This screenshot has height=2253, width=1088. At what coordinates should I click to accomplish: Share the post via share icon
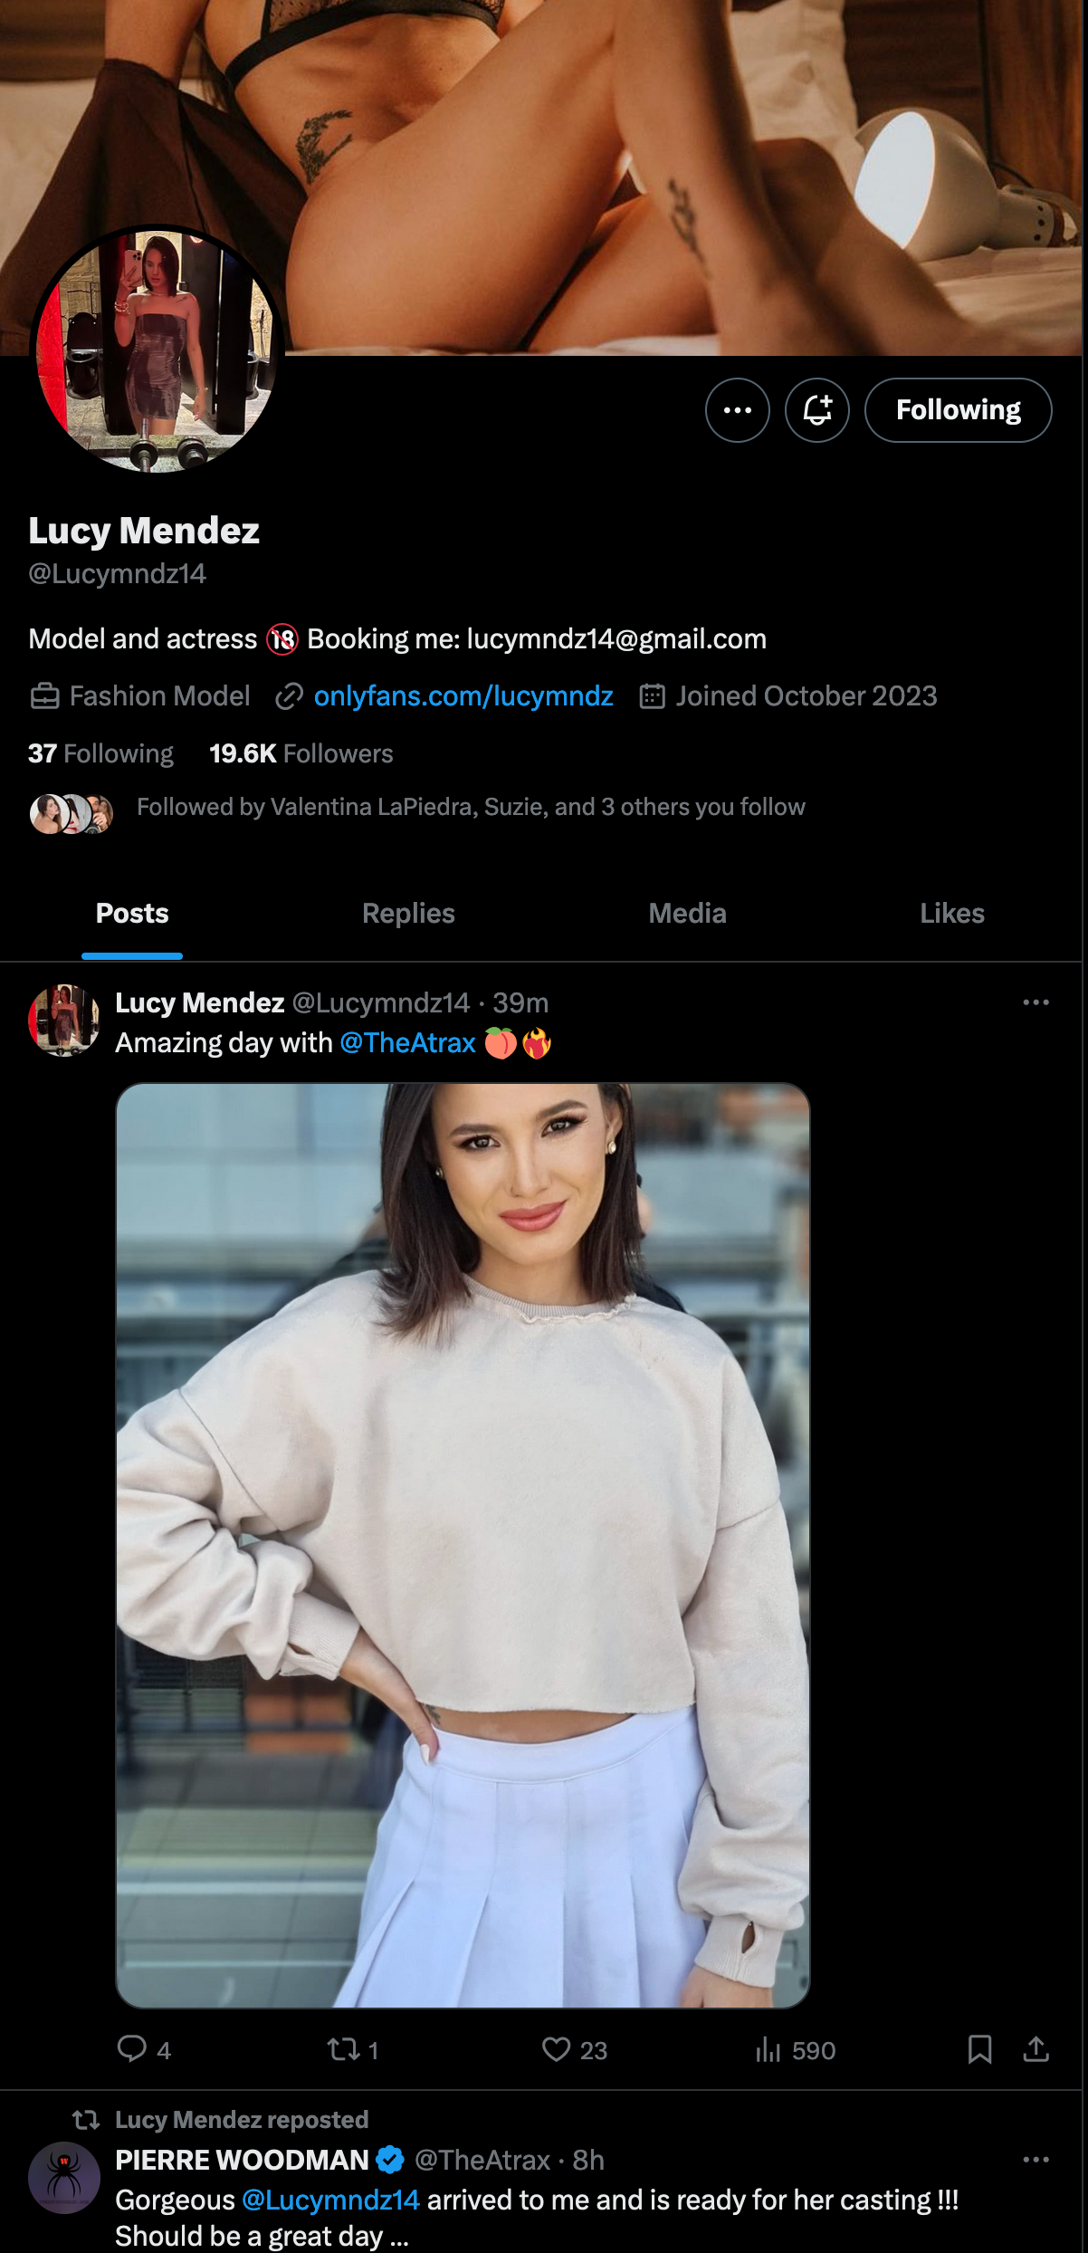1036,2049
